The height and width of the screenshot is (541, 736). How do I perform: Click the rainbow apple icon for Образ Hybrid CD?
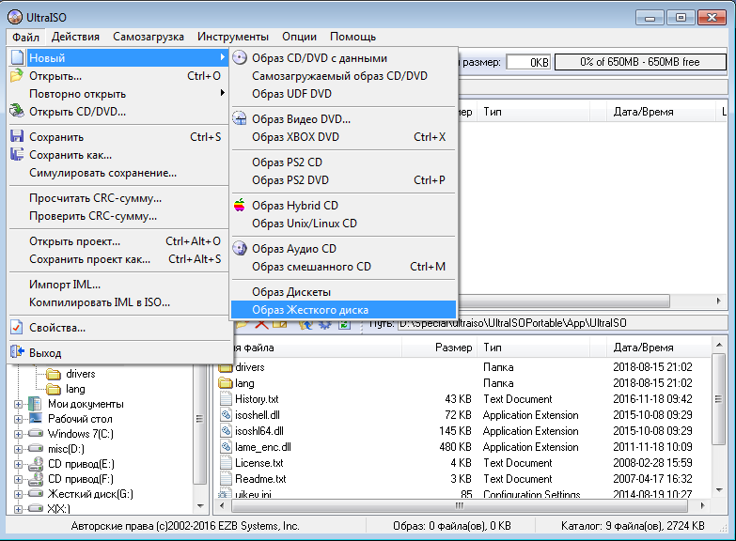point(240,205)
